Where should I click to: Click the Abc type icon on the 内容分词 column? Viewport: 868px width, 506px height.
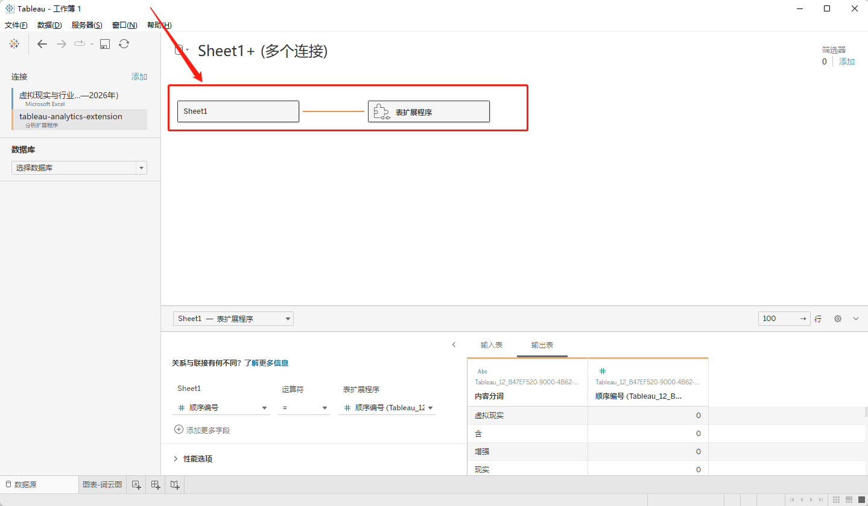pos(483,372)
